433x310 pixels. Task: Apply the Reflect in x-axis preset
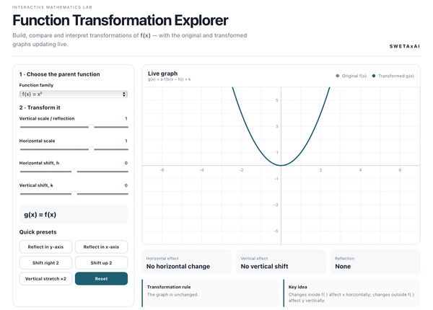[101, 247]
